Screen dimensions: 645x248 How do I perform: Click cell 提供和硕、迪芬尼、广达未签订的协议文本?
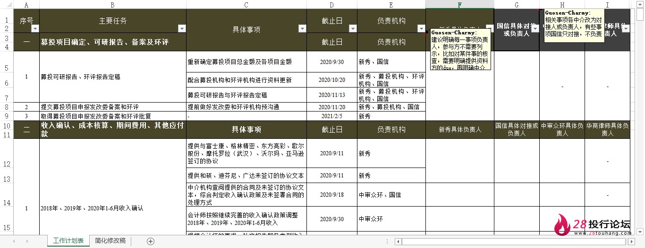tap(246, 176)
